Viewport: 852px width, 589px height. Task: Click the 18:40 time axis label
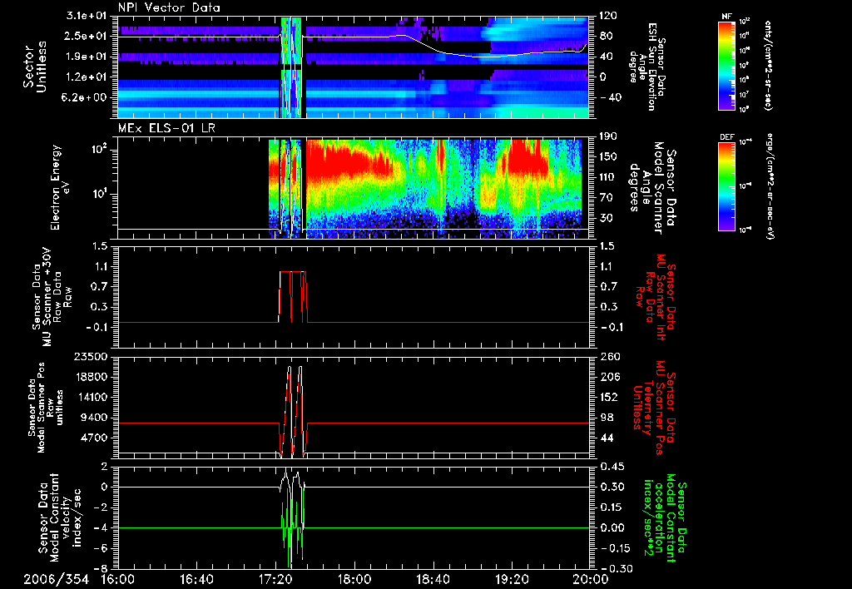[x=433, y=579]
